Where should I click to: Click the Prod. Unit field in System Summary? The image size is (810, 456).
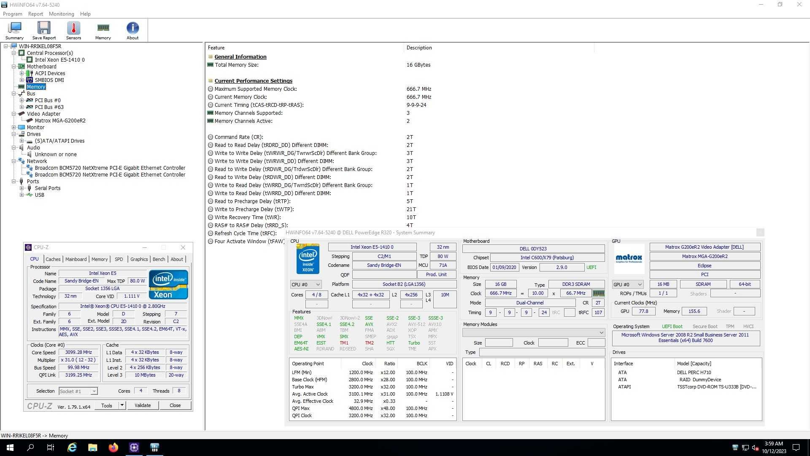pos(436,275)
